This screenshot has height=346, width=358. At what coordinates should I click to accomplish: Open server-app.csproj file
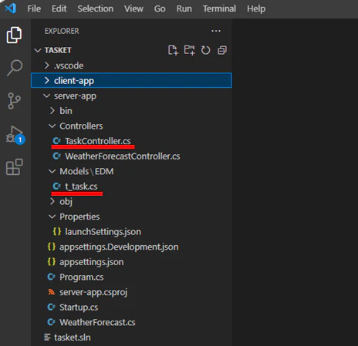[x=93, y=292]
